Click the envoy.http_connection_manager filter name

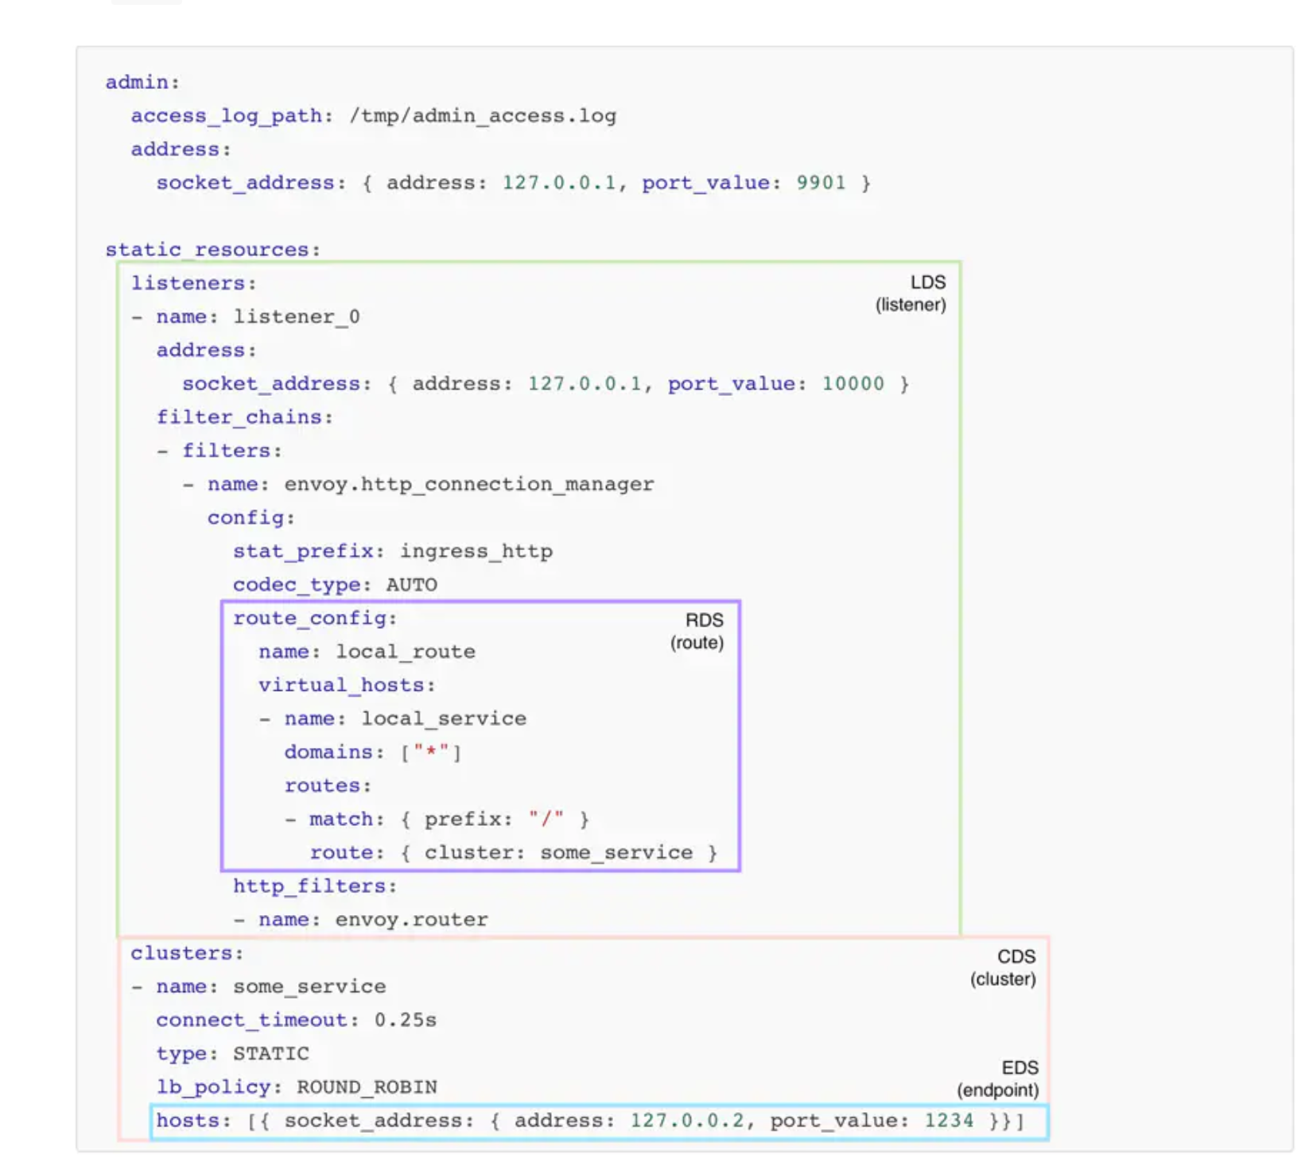468,484
